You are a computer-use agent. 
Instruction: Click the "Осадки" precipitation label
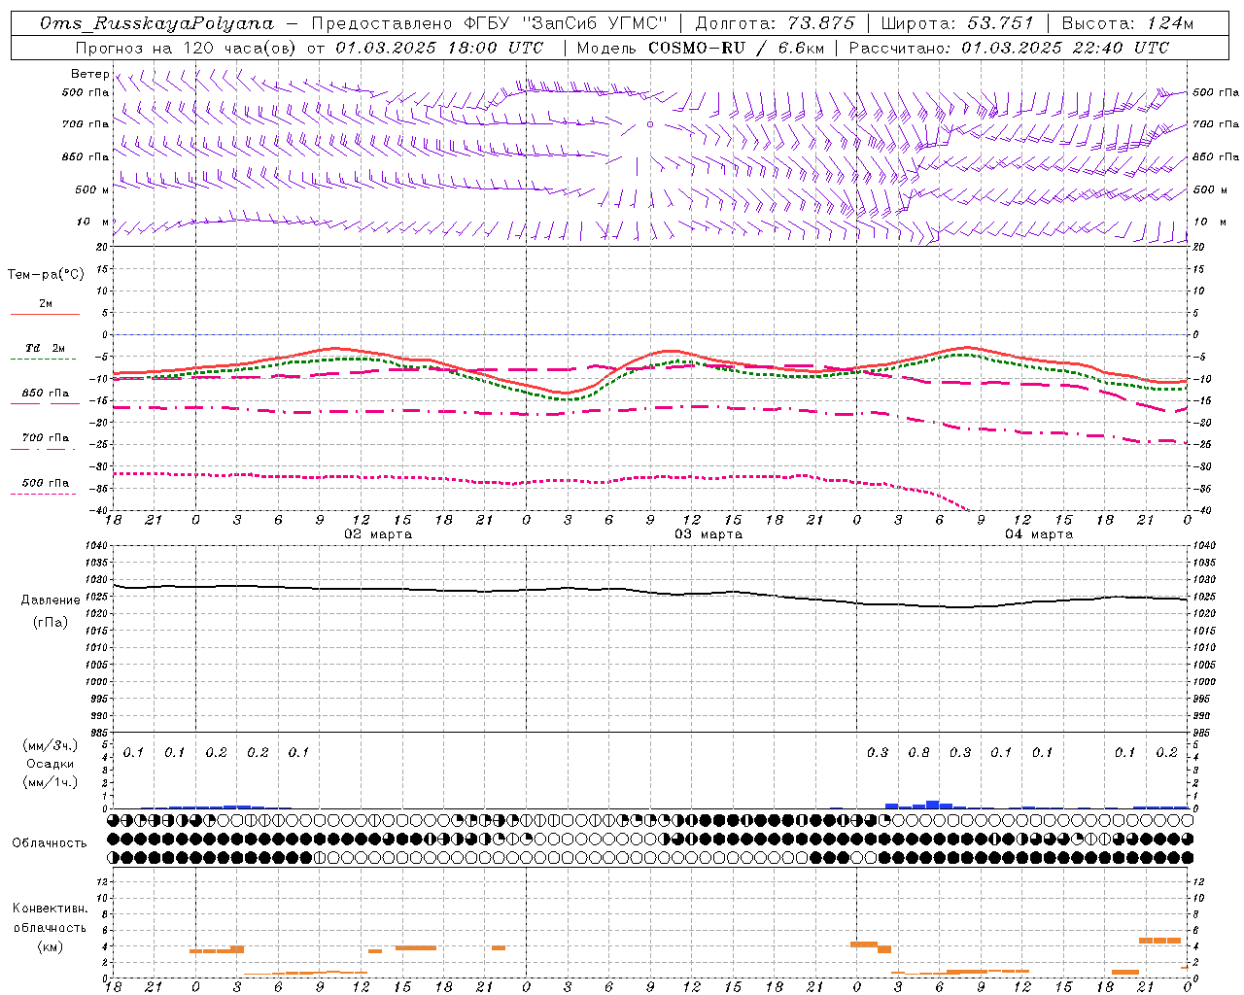click(x=51, y=764)
